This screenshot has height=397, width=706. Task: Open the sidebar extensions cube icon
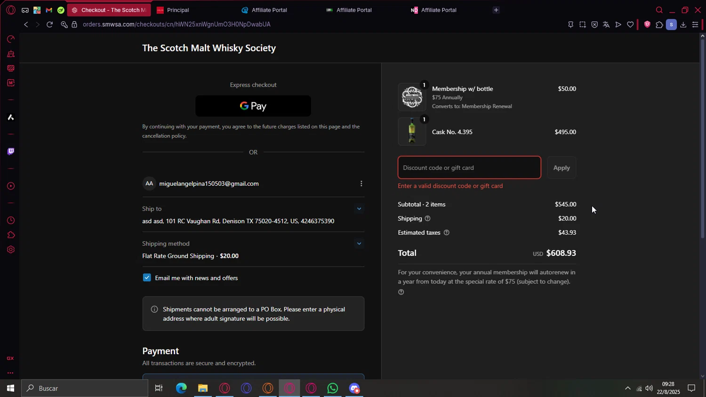11,235
